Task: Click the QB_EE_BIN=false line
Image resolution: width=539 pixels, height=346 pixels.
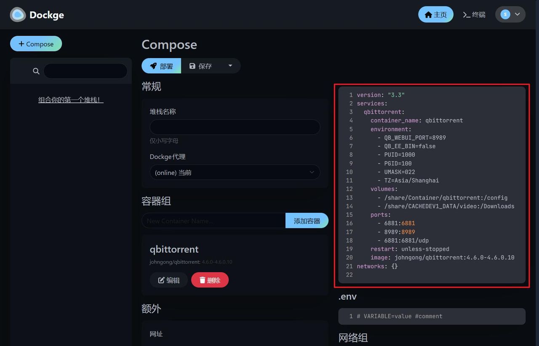Action: [x=410, y=146]
